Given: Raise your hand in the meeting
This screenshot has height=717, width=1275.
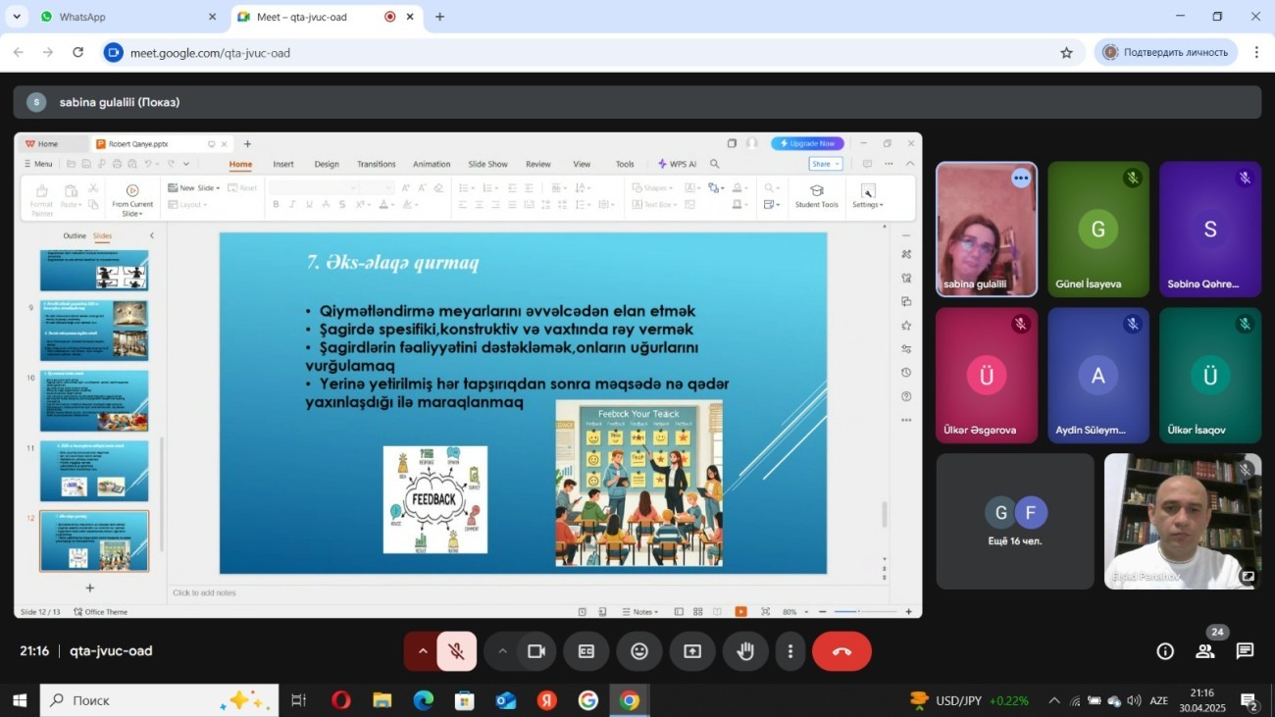Looking at the screenshot, I should click(745, 651).
